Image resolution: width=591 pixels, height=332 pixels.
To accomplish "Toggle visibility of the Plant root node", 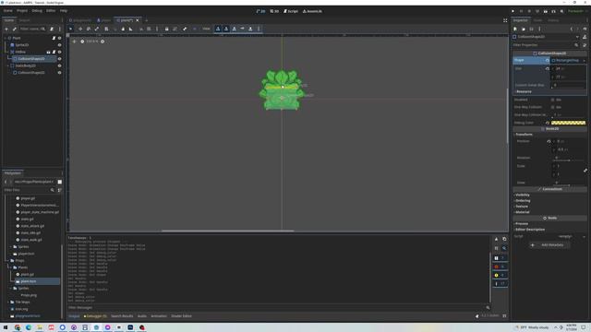I will [59, 38].
